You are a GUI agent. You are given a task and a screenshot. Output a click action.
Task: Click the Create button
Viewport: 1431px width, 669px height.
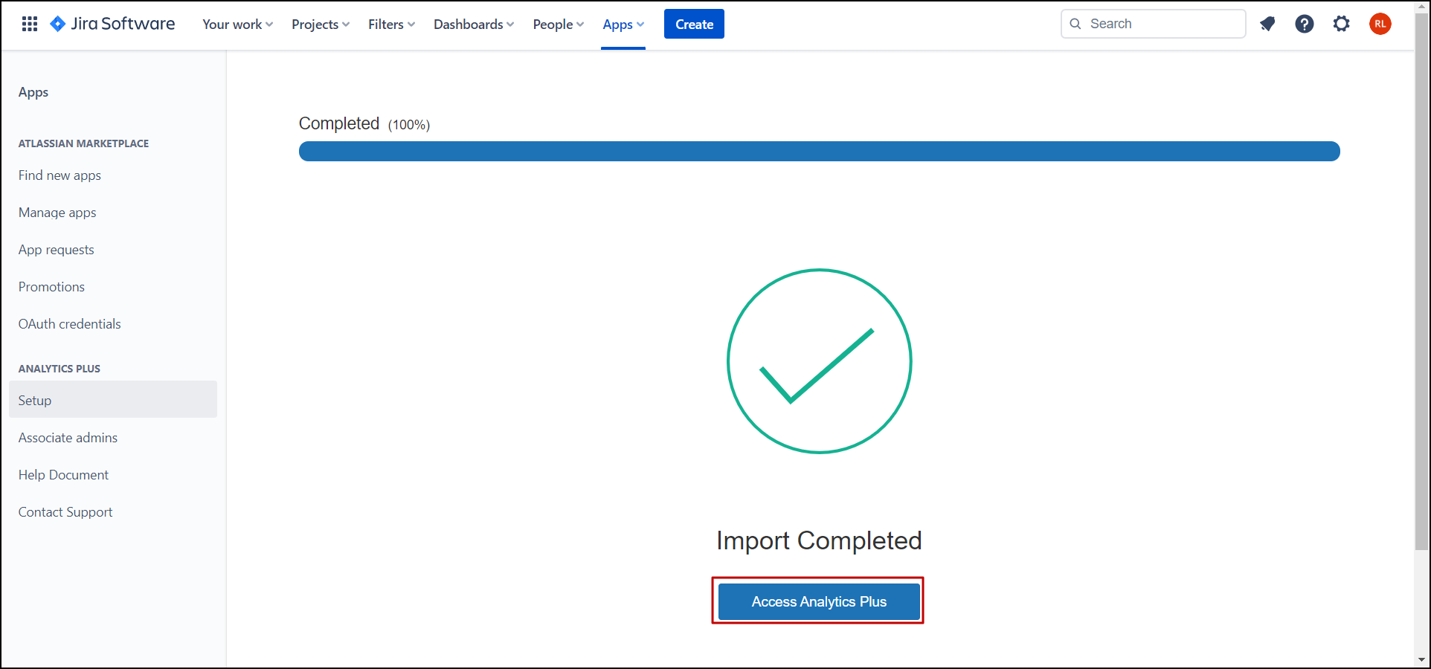tap(693, 25)
